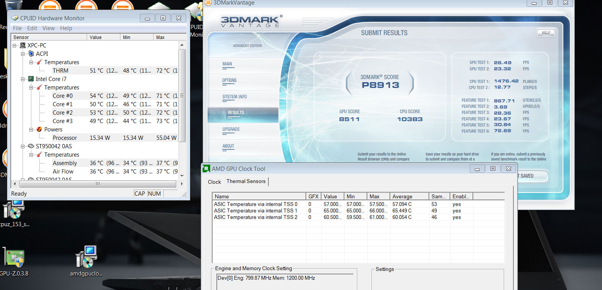Click the HELP button in 3DMark Vantage
The image size is (602, 290).
pos(546,33)
